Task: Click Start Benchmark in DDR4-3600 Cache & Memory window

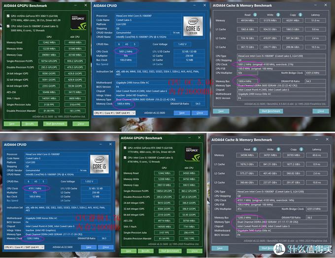Action: click(271, 111)
